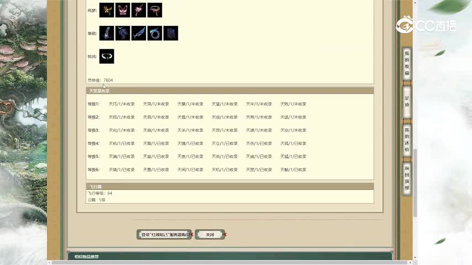The height and width of the screenshot is (265, 472).
Task: Click the 天微/1/未收录 entry
Action: tap(156, 130)
